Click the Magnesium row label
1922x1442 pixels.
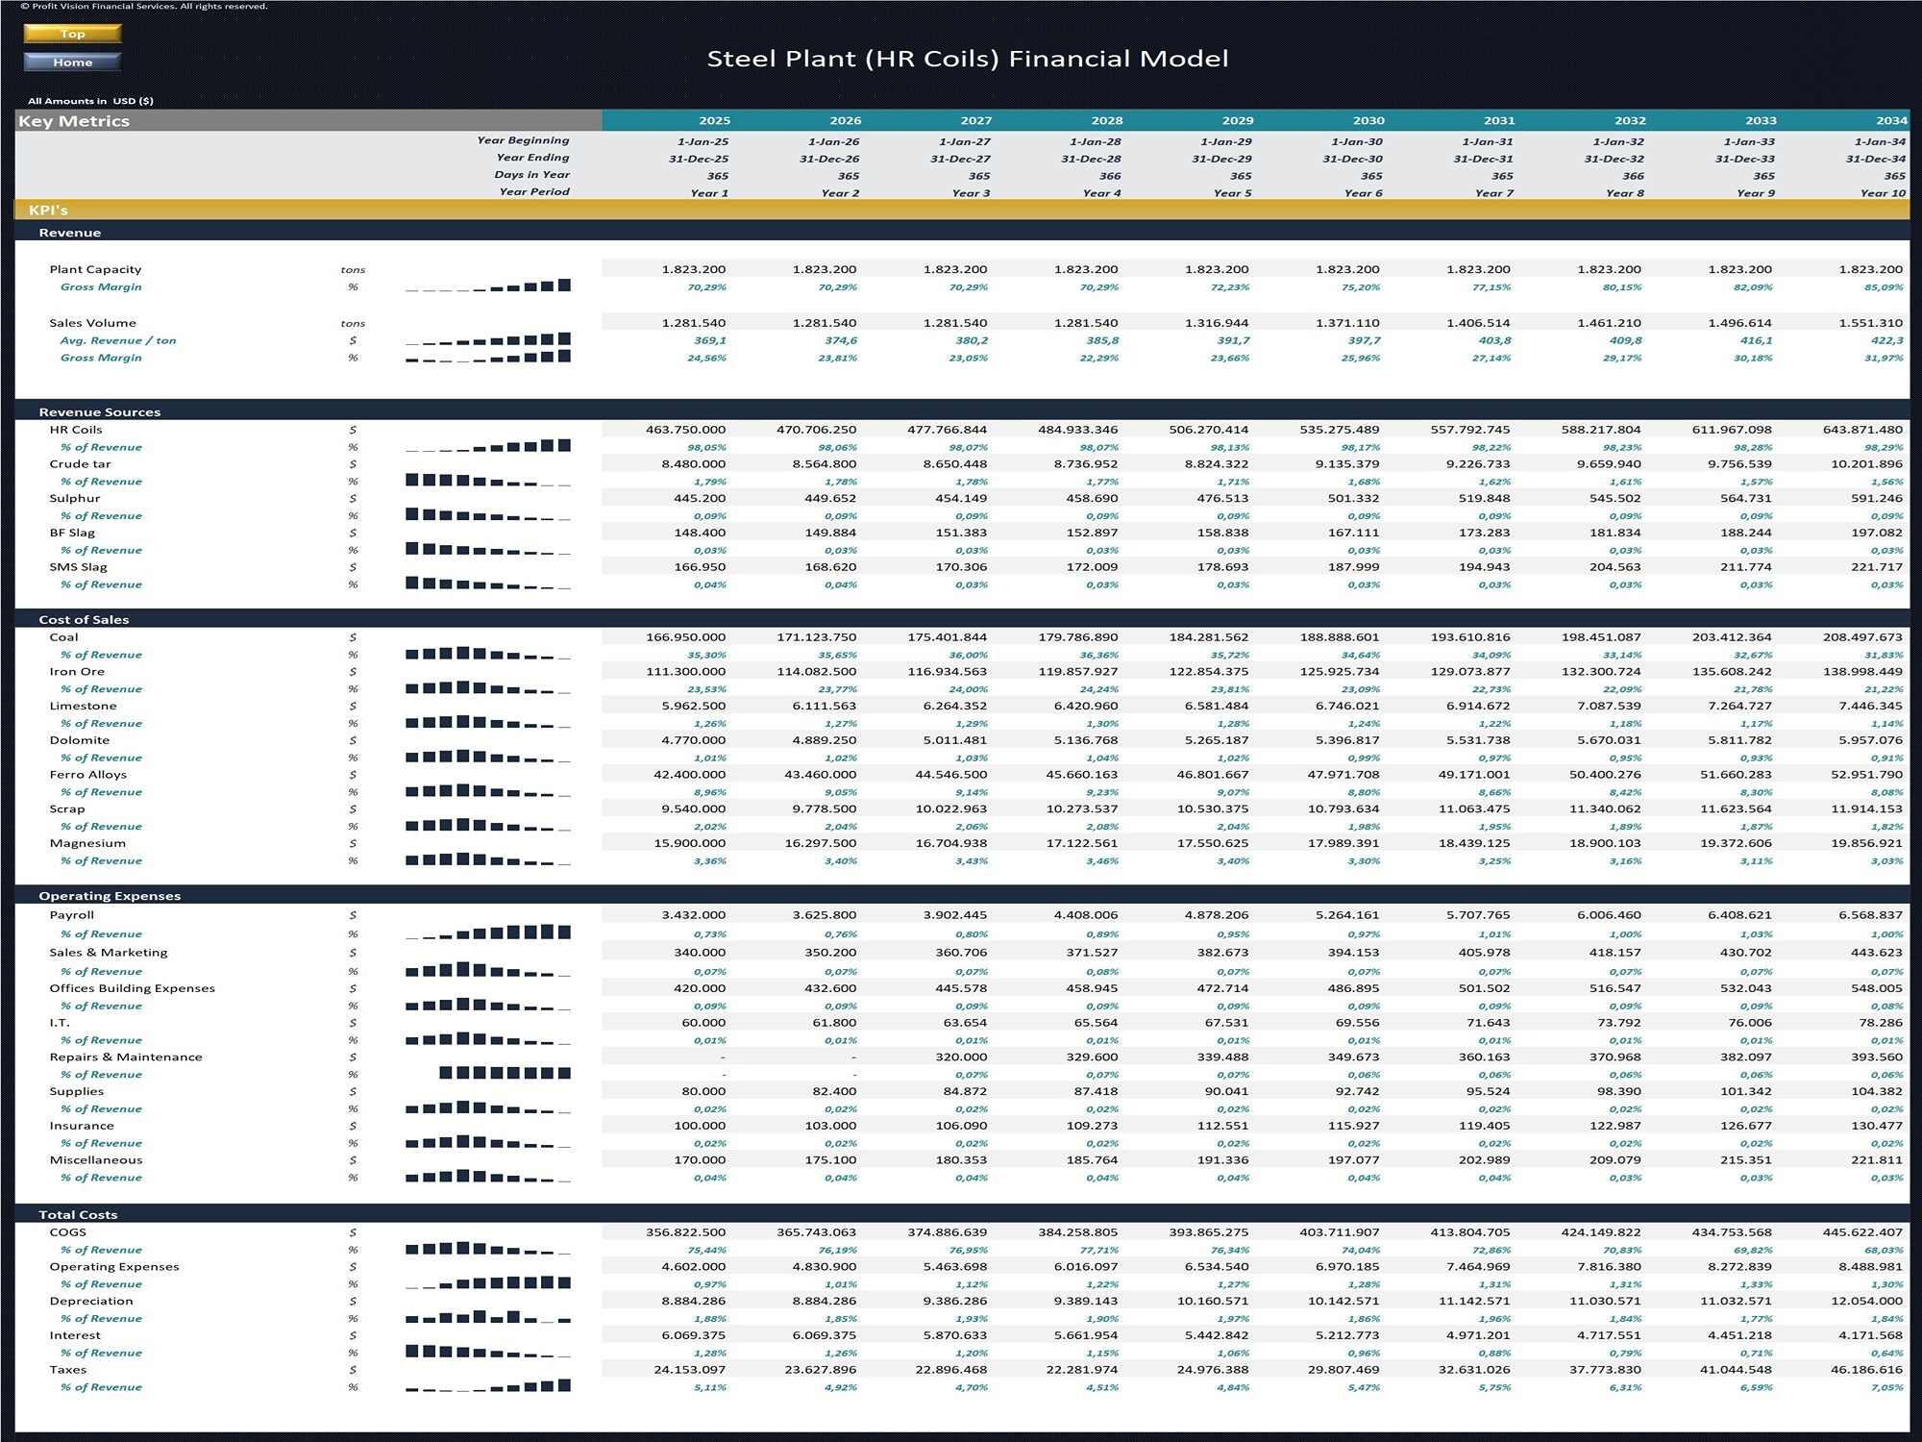pyautogui.click(x=87, y=844)
